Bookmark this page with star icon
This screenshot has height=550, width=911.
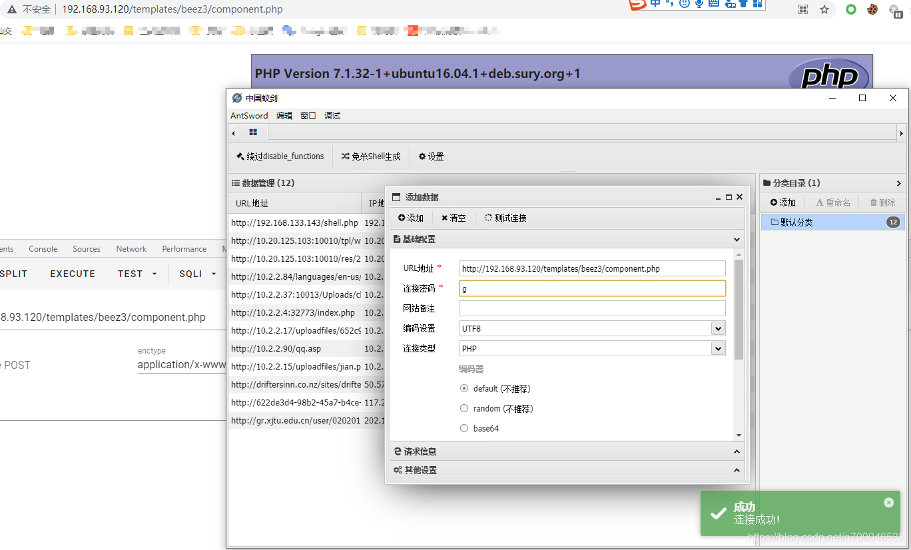coord(824,9)
